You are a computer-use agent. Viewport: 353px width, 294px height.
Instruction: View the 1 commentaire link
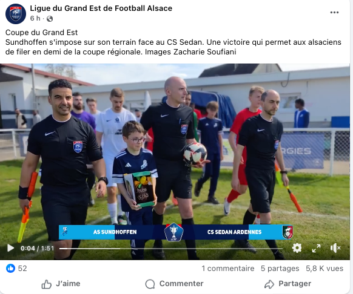click(x=228, y=269)
